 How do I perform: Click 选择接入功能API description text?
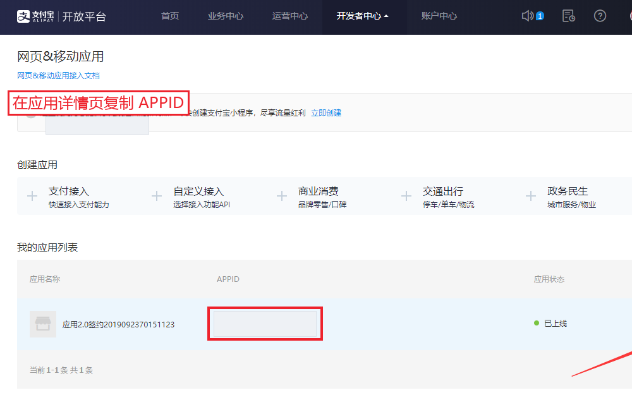pyautogui.click(x=202, y=205)
